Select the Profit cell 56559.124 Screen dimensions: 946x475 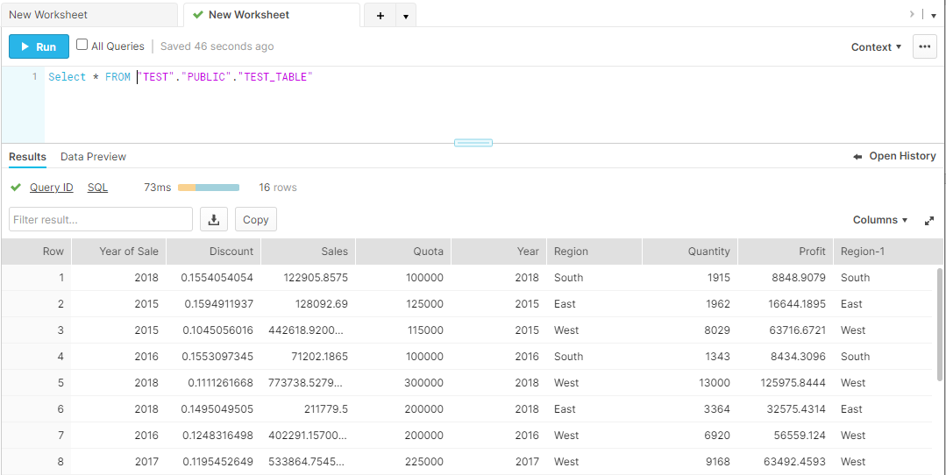coord(785,436)
